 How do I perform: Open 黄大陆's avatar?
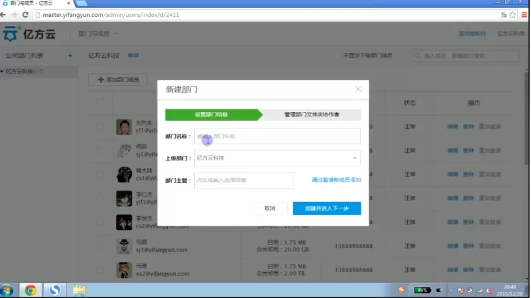(124, 174)
